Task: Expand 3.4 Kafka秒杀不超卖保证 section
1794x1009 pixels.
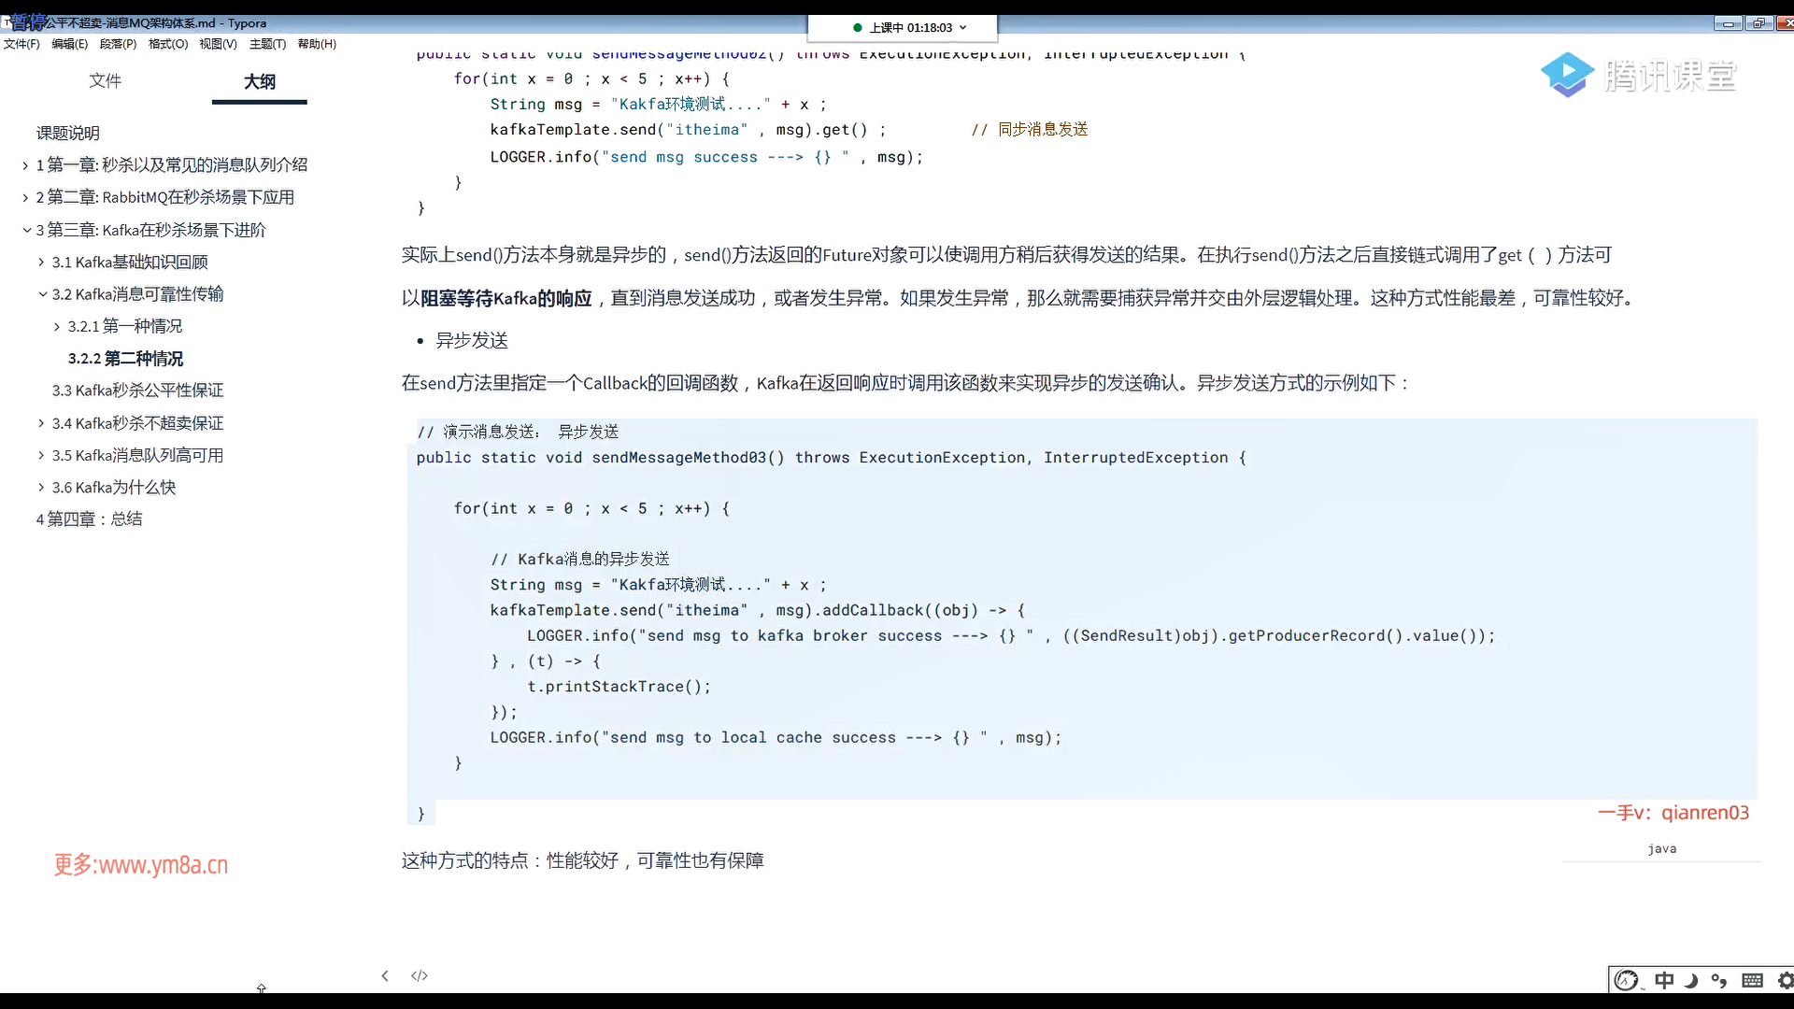Action: tap(41, 423)
